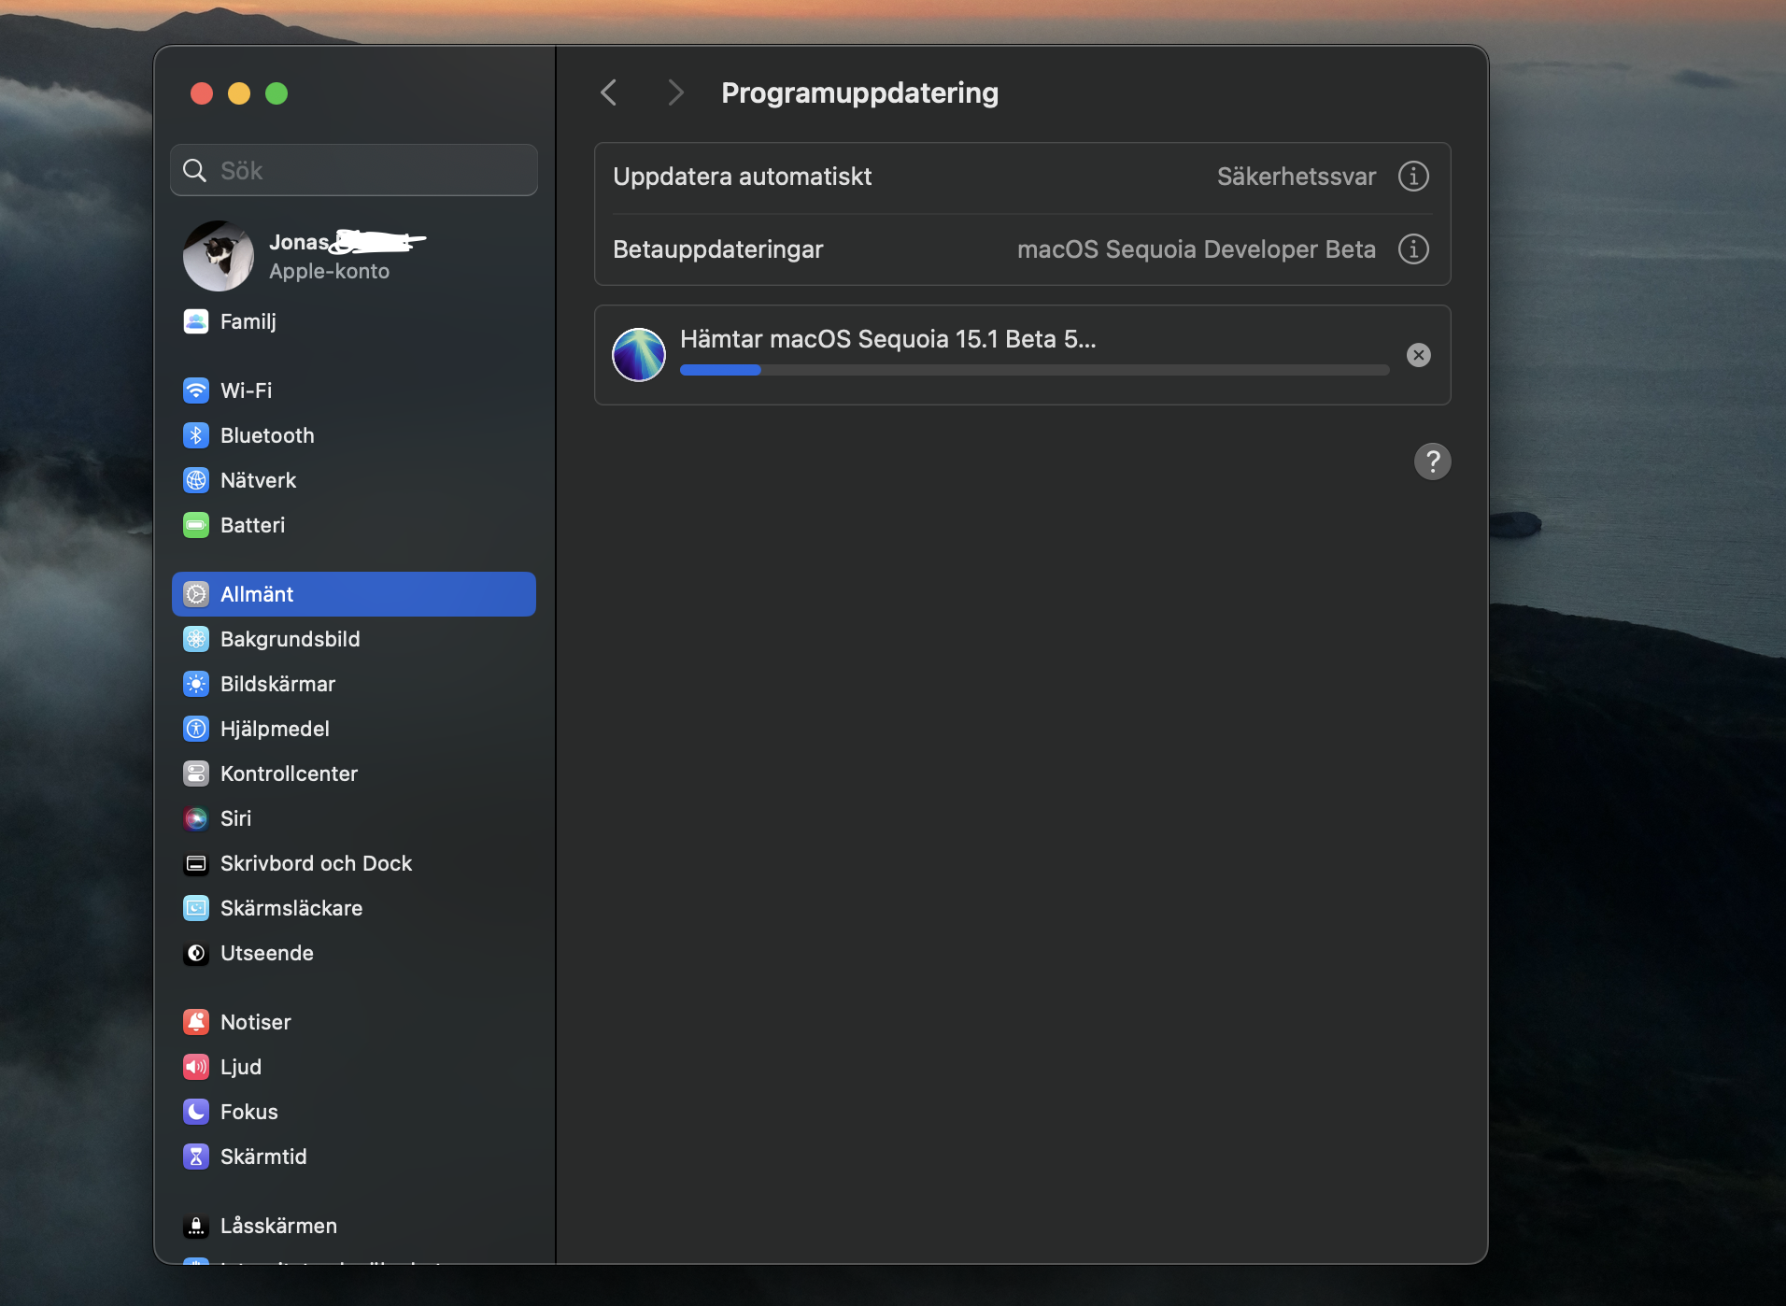Viewport: 1786px width, 1306px height.
Task: Click Säkerhetssvar value text
Action: pos(1297,177)
